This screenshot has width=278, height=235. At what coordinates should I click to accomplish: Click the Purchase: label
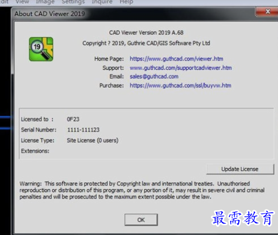[112, 85]
